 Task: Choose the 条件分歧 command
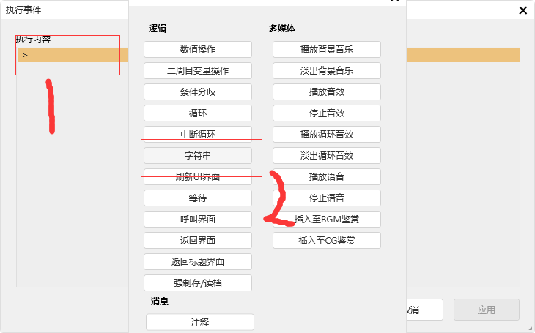198,92
